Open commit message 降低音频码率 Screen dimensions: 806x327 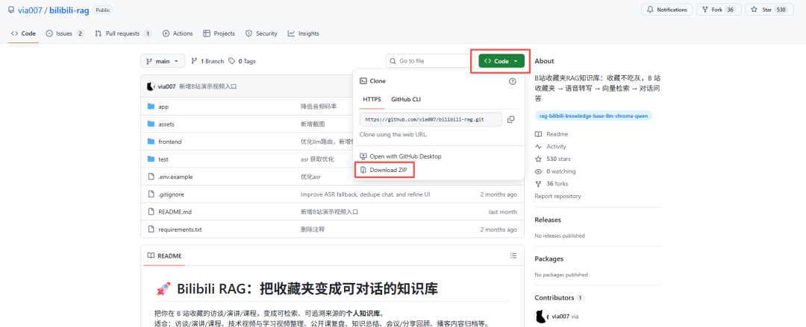click(x=318, y=107)
